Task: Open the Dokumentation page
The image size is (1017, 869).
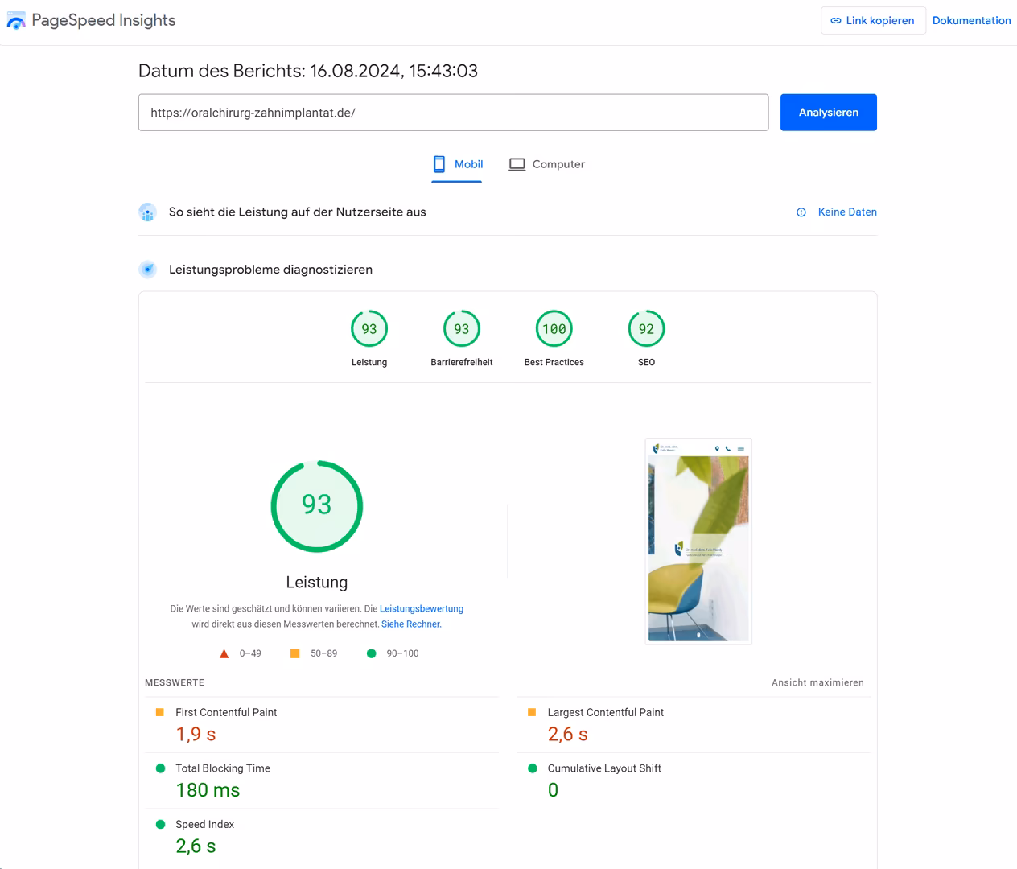Action: click(x=971, y=20)
